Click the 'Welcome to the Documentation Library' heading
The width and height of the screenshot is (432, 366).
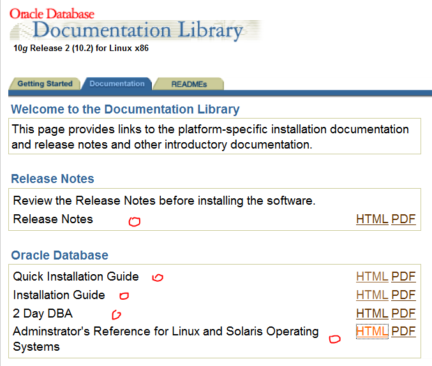click(125, 109)
